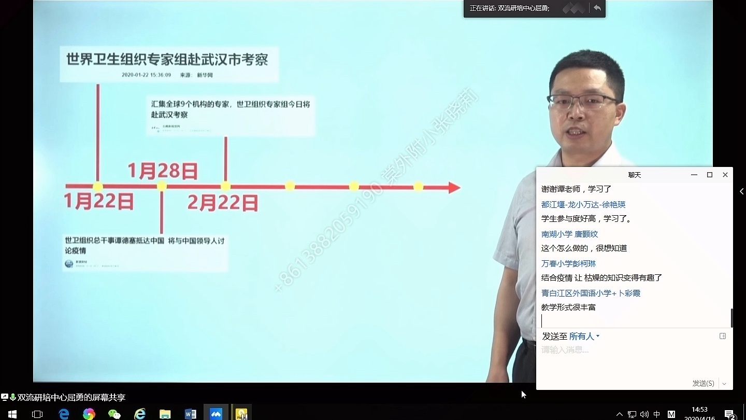
Task: Launch Microsoft Edge from the taskbar
Action: [x=64, y=414]
